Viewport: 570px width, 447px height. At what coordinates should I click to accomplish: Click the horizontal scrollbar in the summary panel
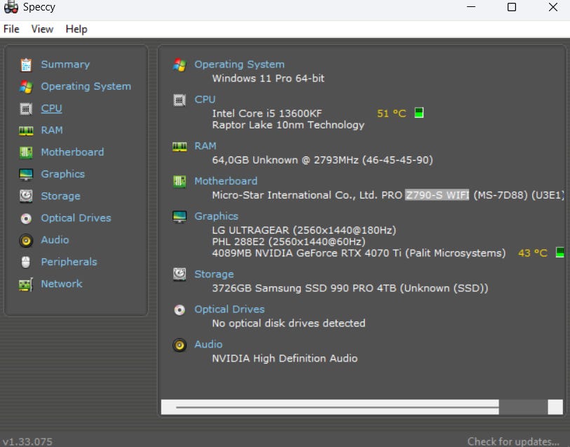pyautogui.click(x=362, y=407)
